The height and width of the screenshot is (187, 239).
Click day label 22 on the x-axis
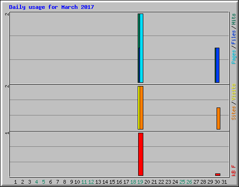(161, 182)
